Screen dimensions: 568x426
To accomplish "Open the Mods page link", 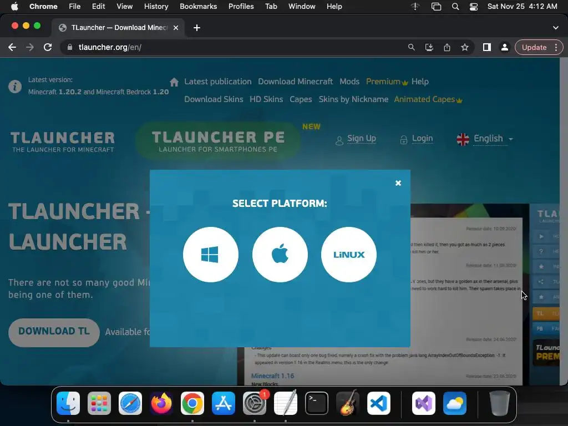I will pyautogui.click(x=349, y=82).
